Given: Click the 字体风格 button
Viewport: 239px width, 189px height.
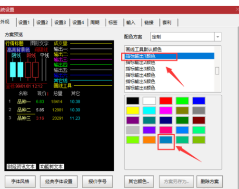Looking at the screenshot, I should 20,182.
